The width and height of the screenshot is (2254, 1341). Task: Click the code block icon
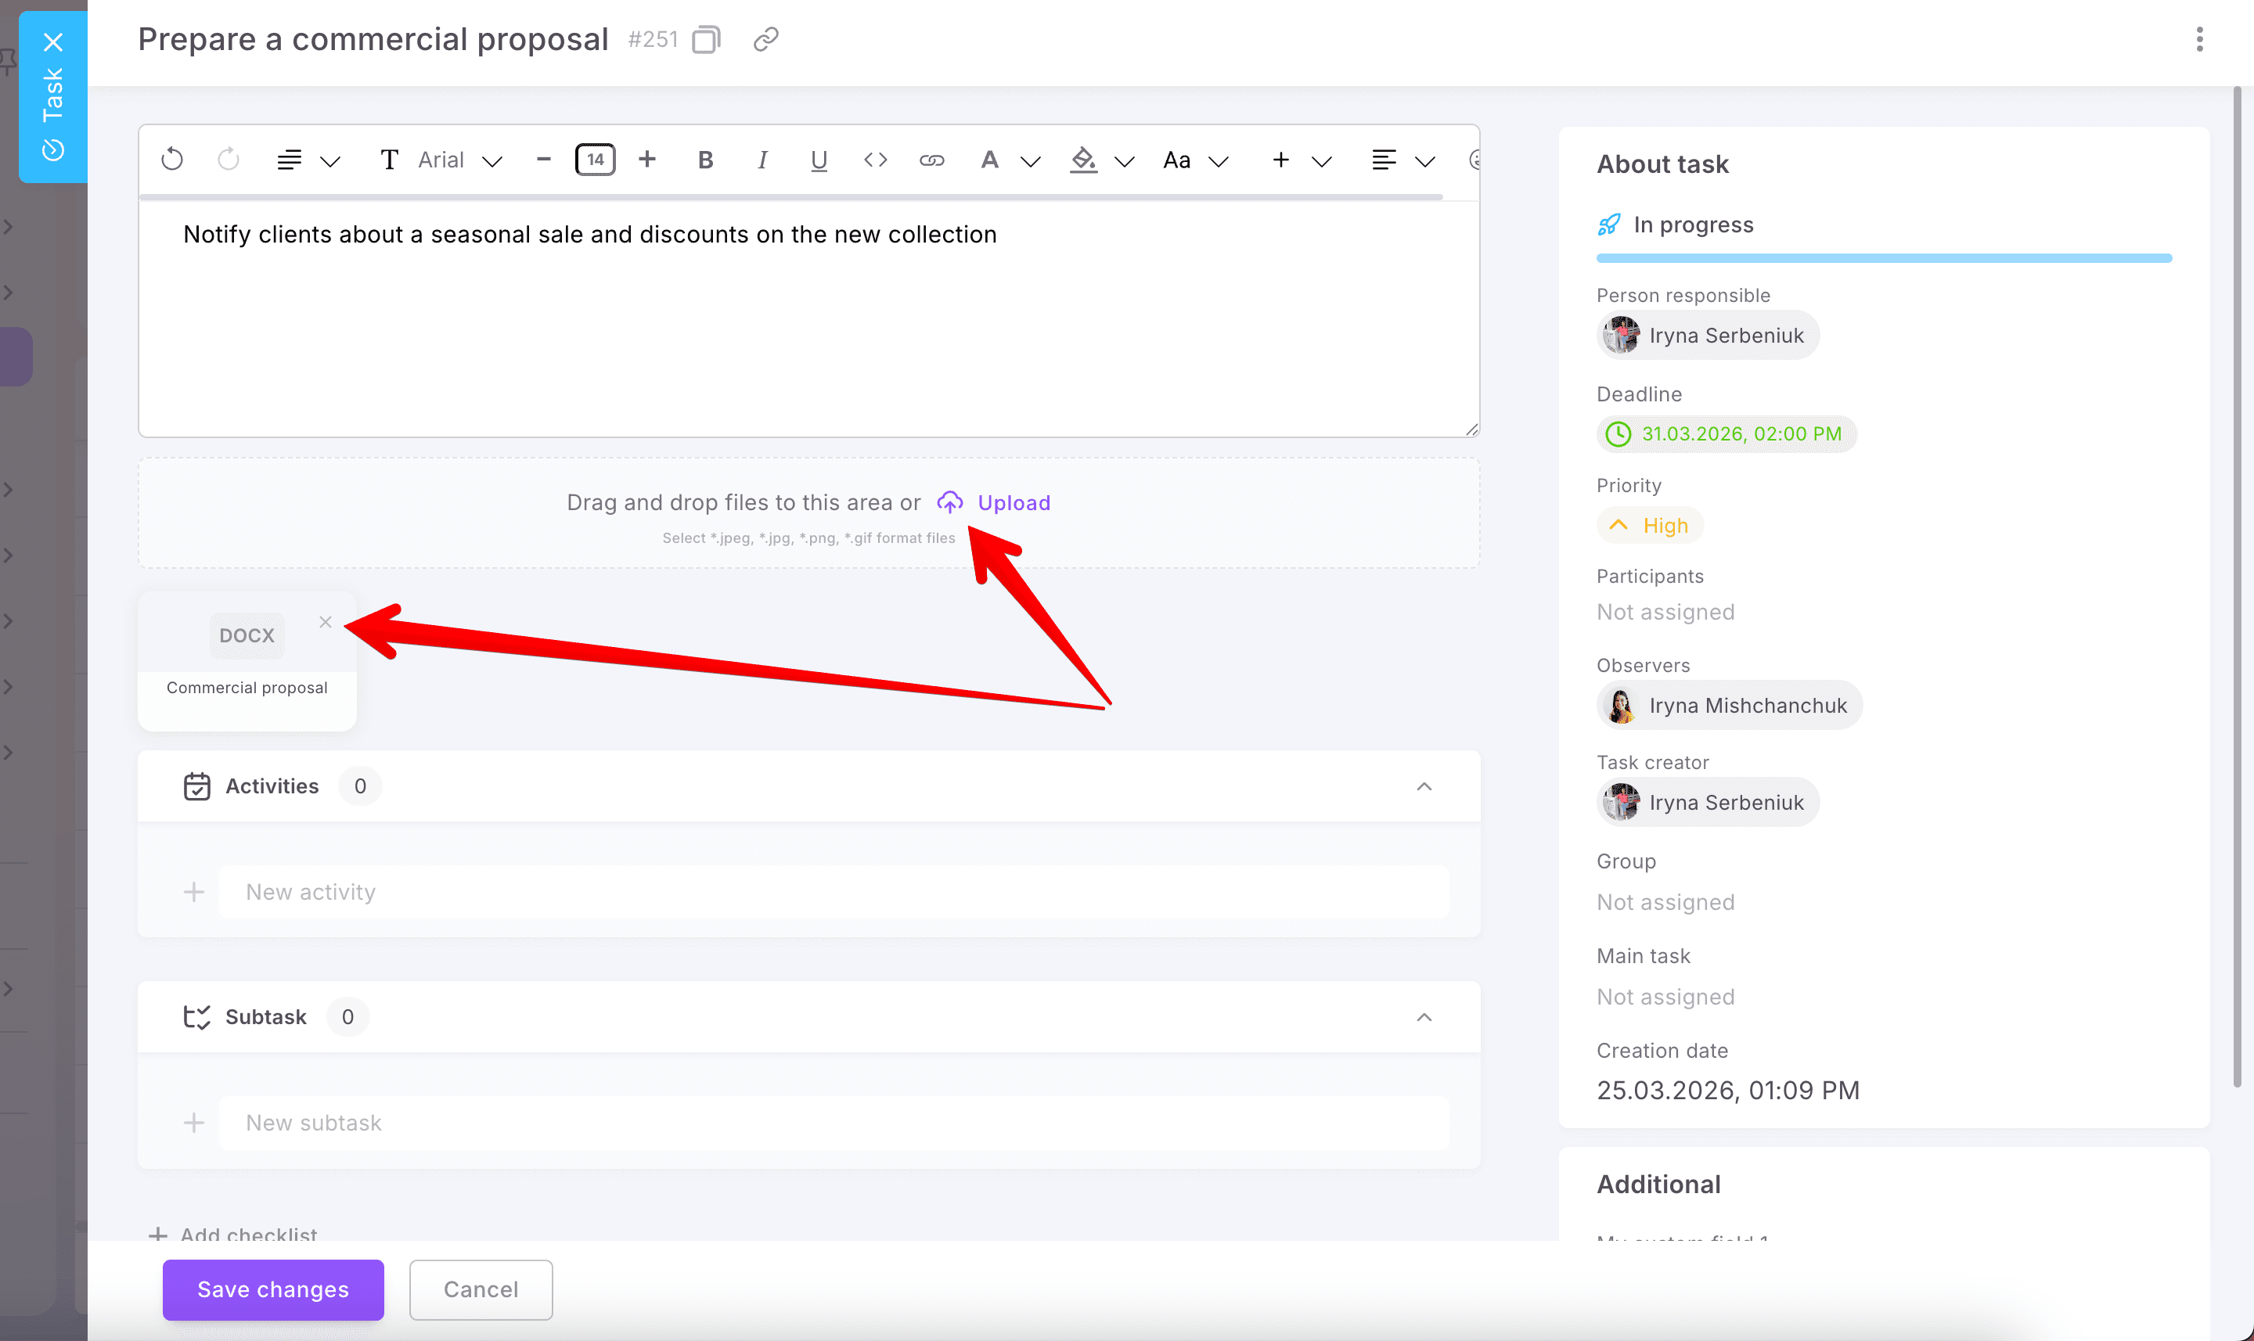click(875, 160)
